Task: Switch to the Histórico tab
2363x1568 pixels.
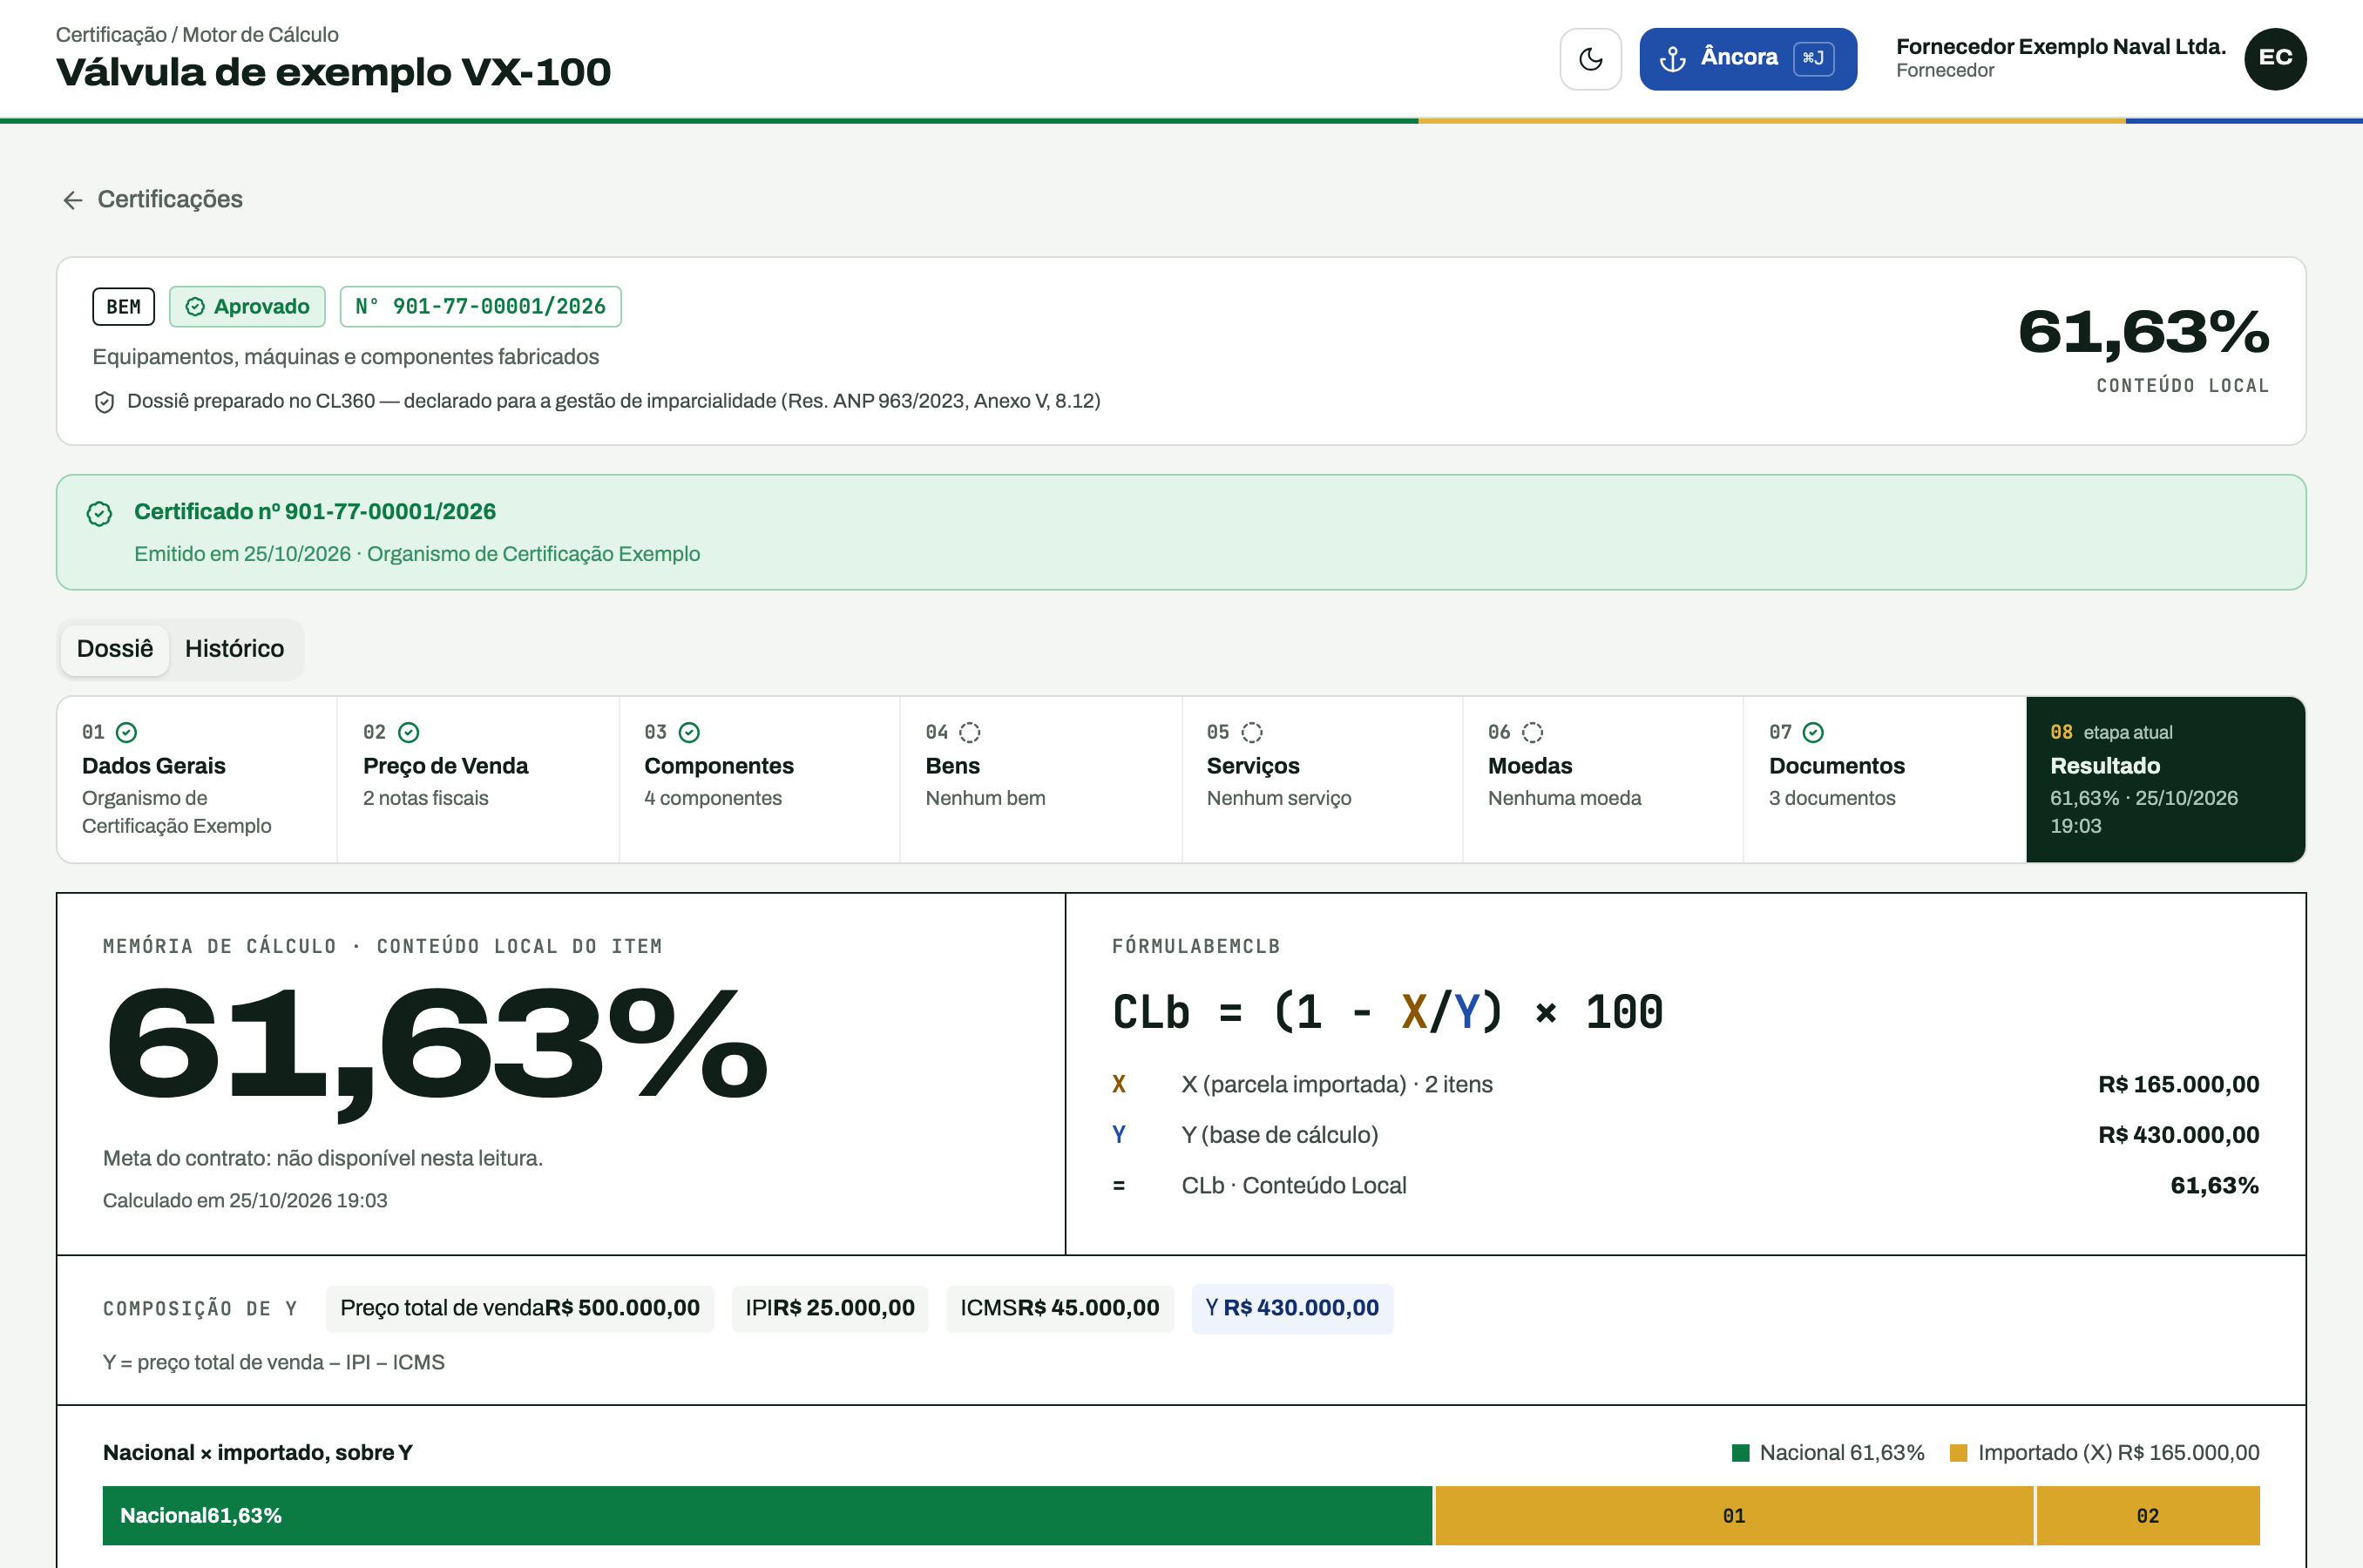Action: click(234, 649)
